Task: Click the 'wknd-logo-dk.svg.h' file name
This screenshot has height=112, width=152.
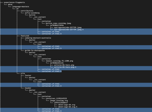Action: (68, 107)
